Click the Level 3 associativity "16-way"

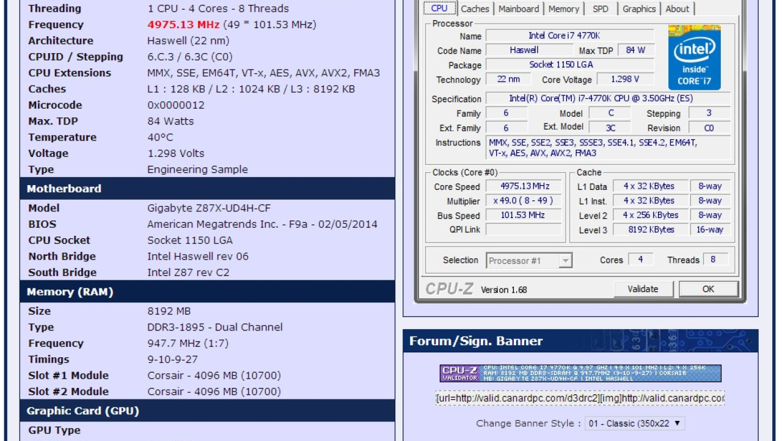pos(710,230)
